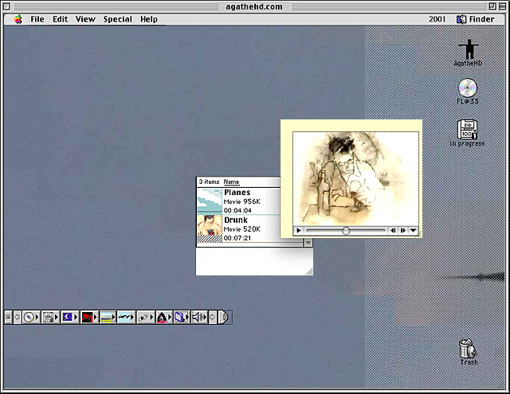Expand the zip disk module arrow

57,317
